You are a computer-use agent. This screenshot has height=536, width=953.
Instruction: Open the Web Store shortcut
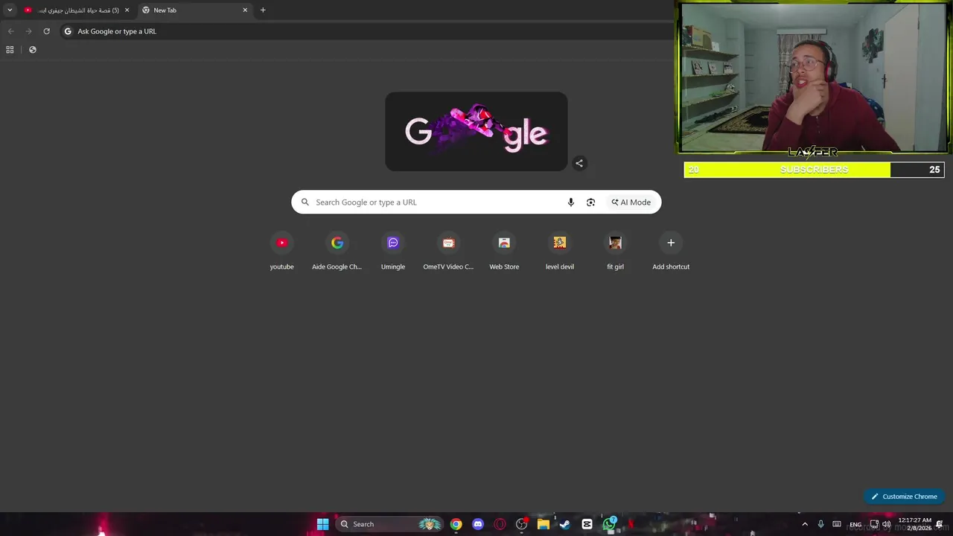tap(504, 252)
